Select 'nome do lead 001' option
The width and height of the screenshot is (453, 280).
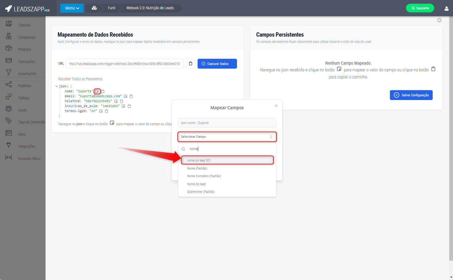pyautogui.click(x=227, y=160)
